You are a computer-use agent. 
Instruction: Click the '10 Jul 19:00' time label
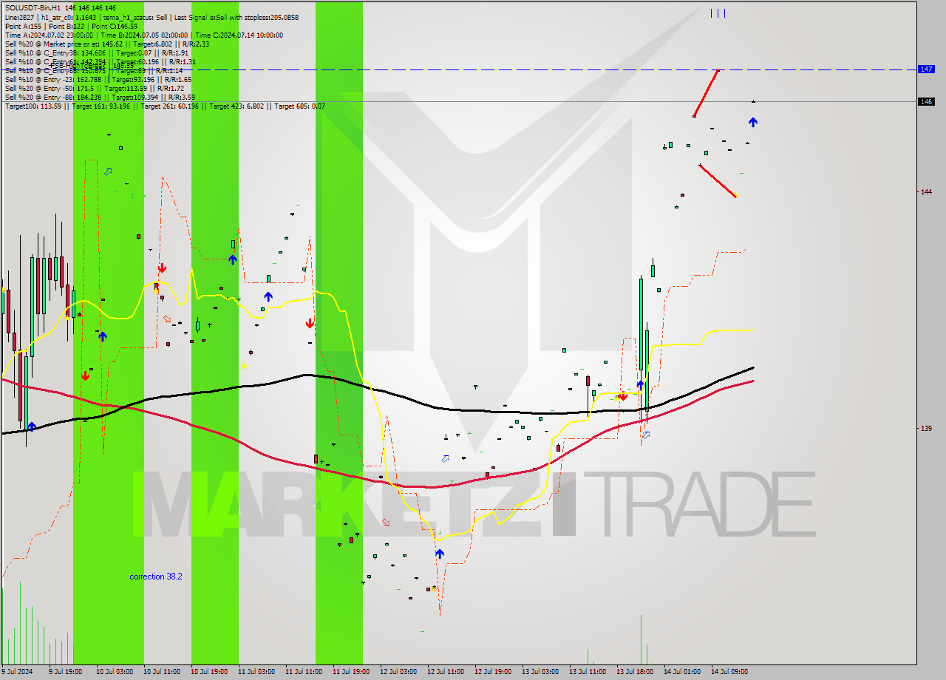(209, 672)
